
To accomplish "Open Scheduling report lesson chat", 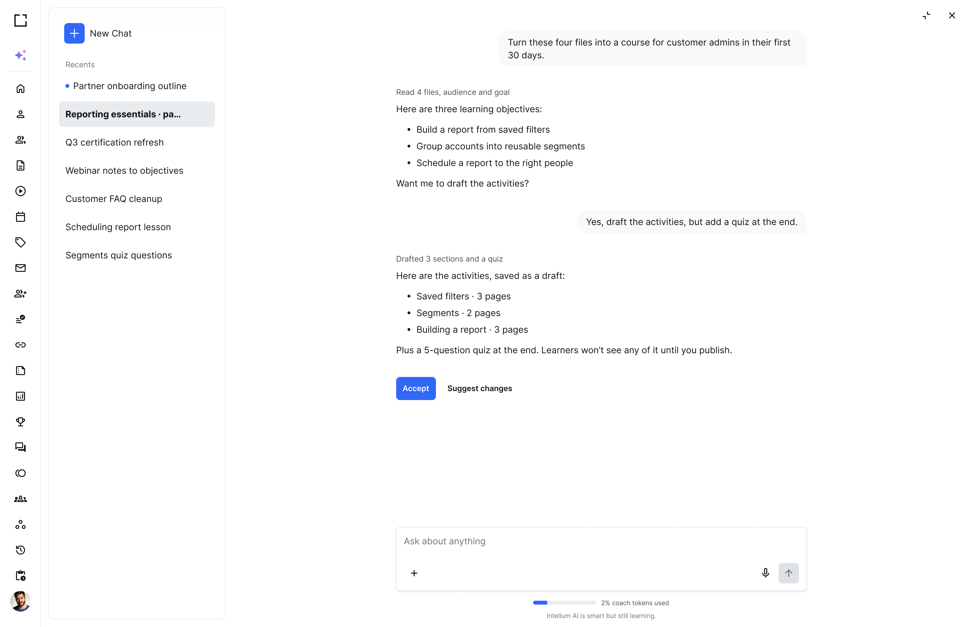I will tap(136, 227).
